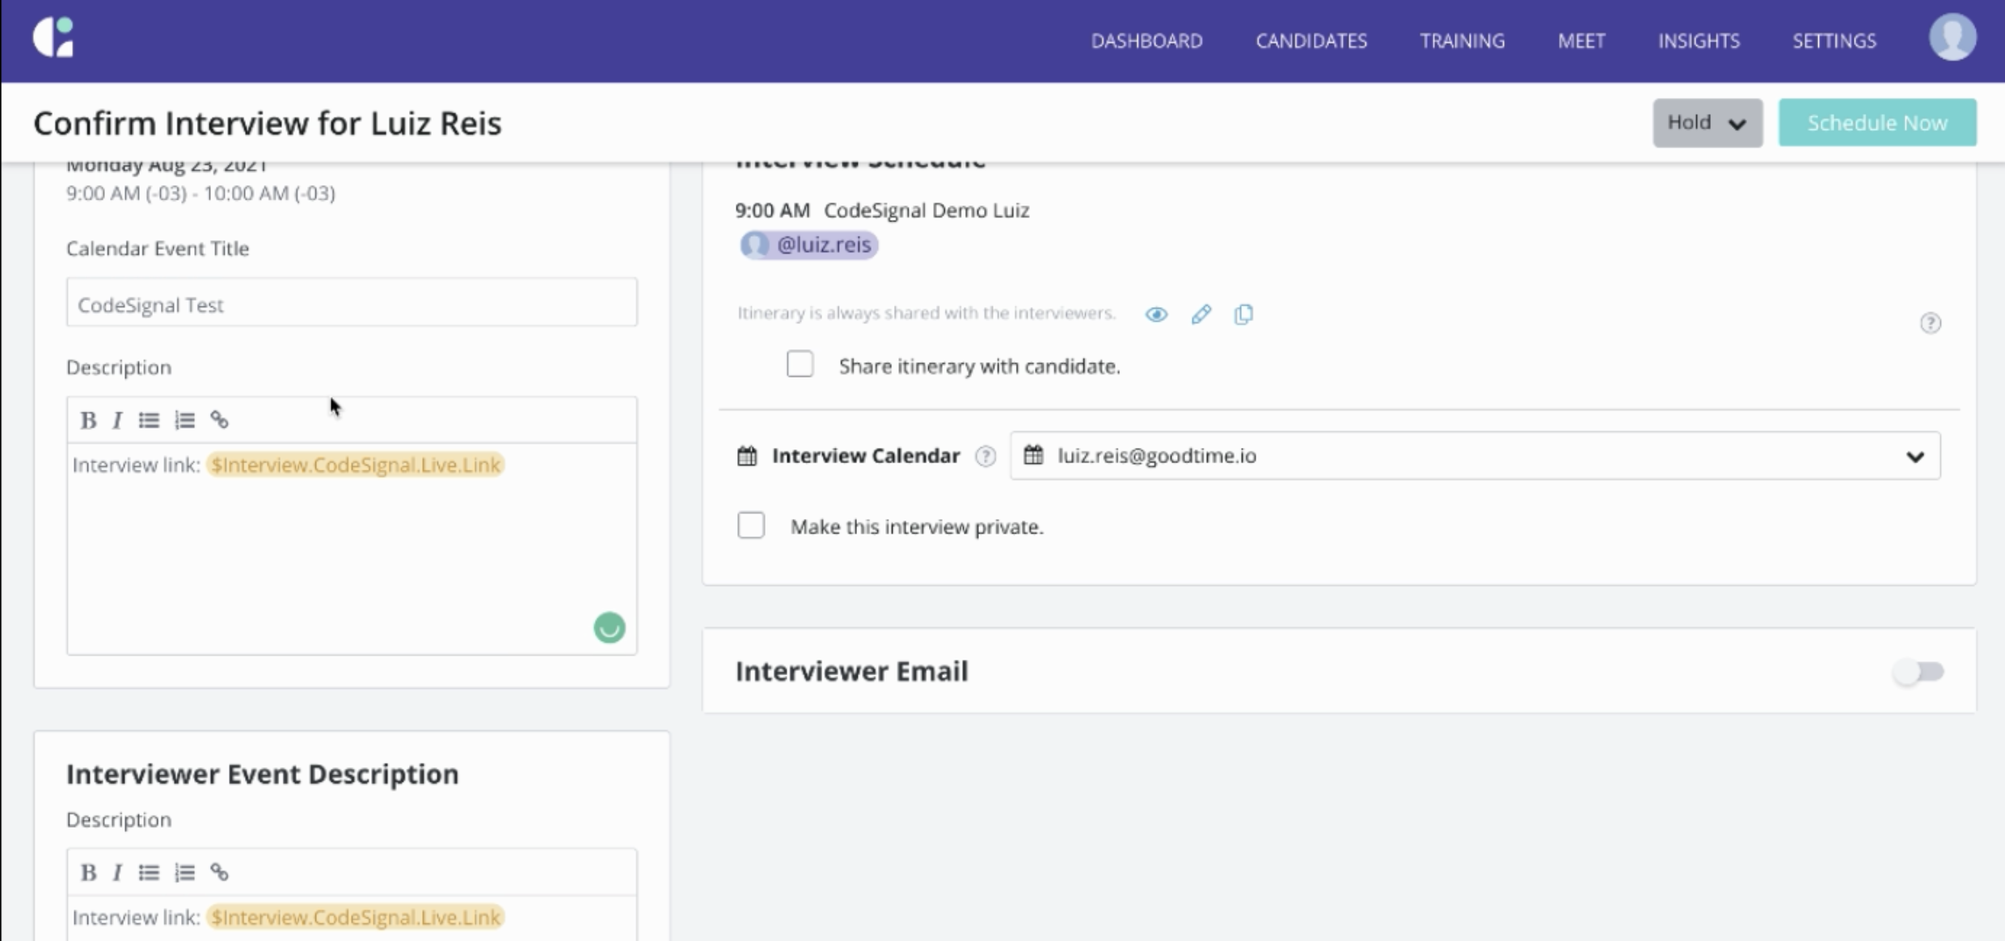Preview the itinerary with the eye icon
Screen dimensions: 2005x941
(x=1156, y=314)
